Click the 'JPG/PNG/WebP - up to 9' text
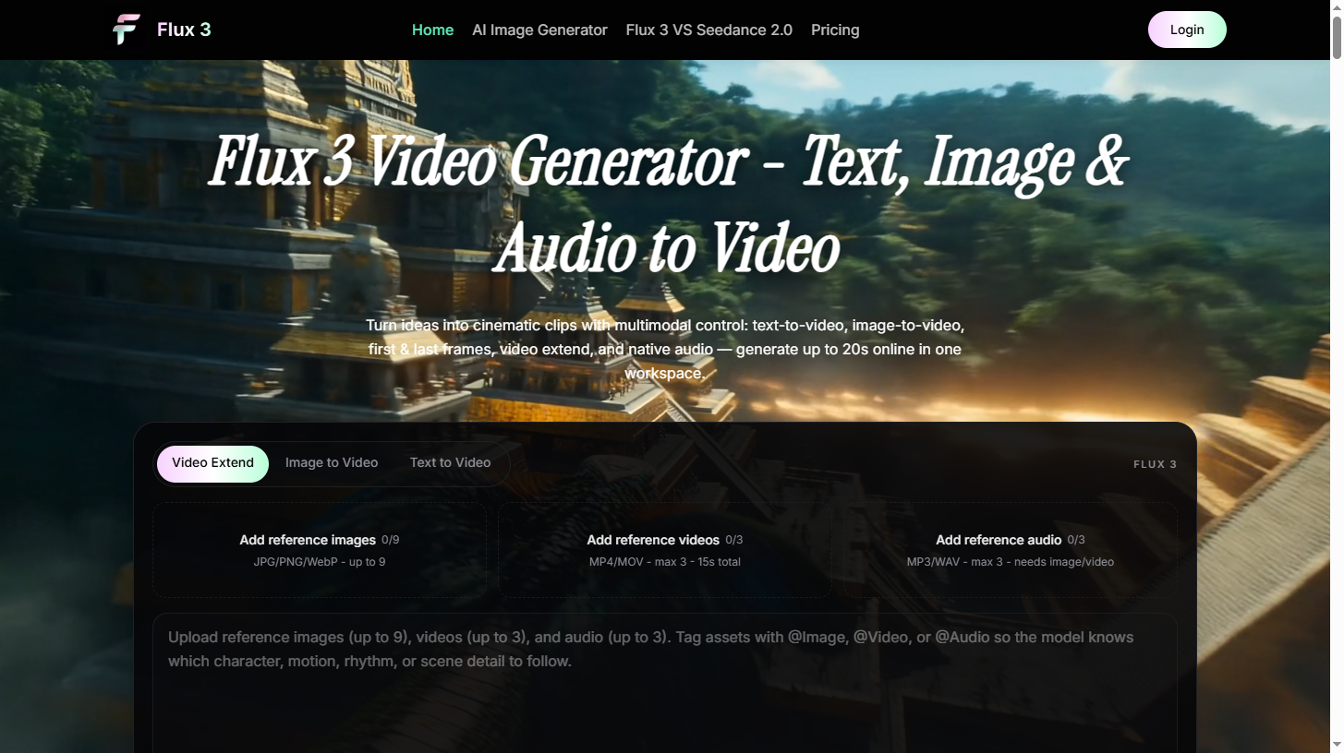Image resolution: width=1344 pixels, height=753 pixels. pos(320,562)
